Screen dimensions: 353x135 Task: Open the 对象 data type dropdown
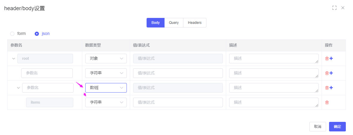tap(106, 59)
